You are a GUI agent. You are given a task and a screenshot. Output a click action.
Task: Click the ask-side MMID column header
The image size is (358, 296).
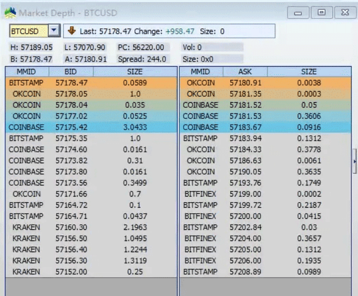[x=201, y=72]
